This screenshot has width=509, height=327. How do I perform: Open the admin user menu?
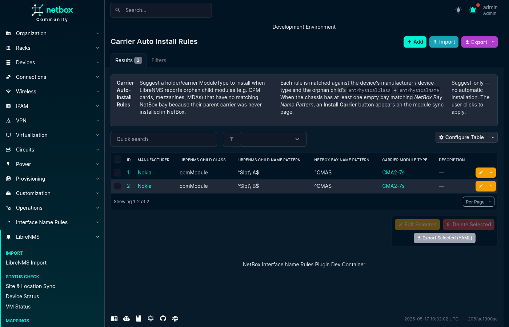(490, 10)
